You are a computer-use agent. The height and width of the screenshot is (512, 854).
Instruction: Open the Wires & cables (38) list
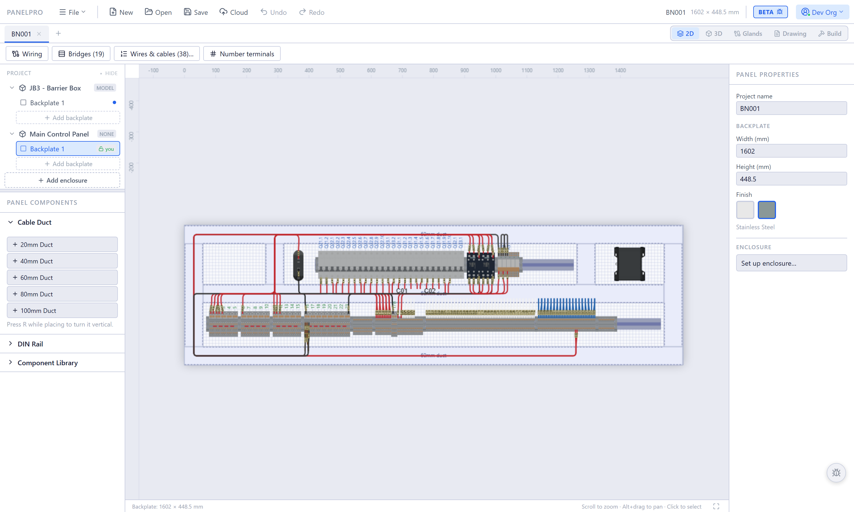[x=157, y=54]
